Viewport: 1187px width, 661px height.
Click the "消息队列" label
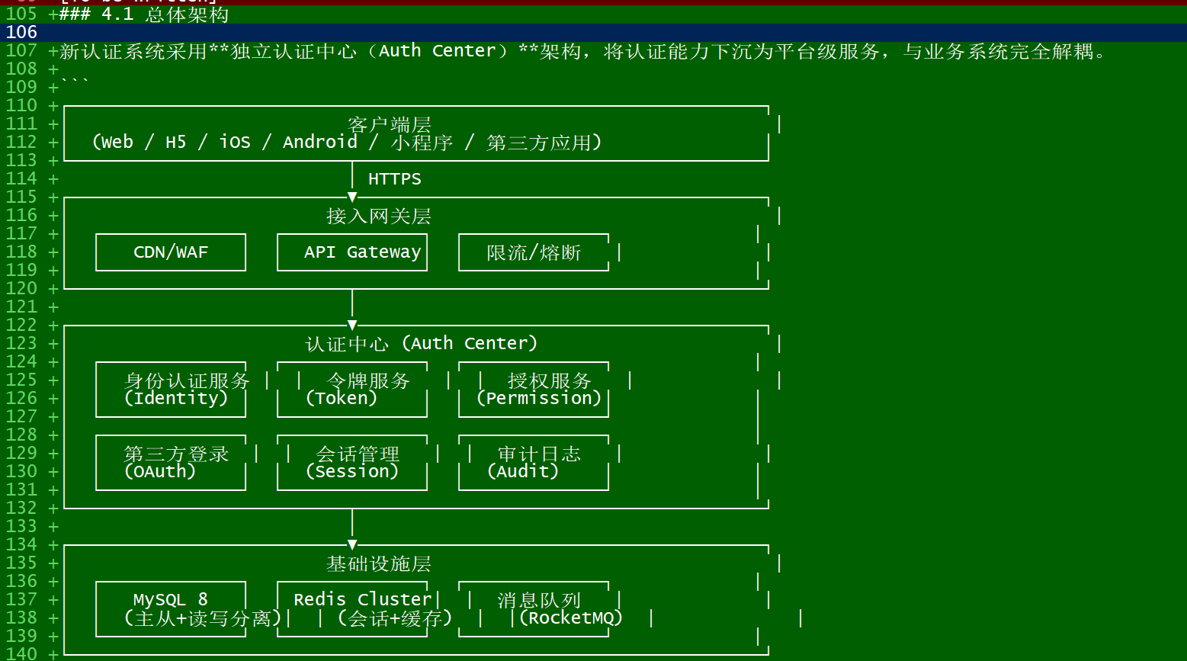pos(539,600)
